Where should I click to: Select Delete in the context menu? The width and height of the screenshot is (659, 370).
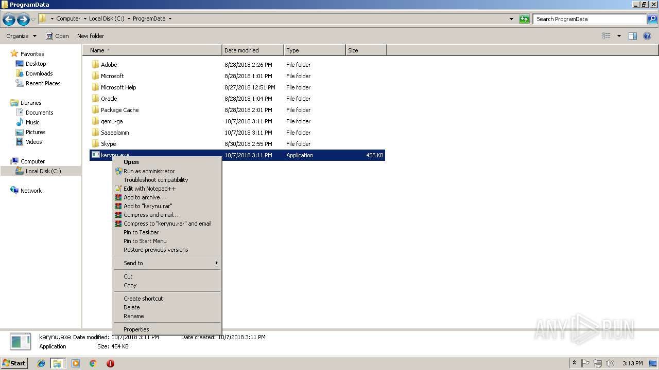(x=167, y=307)
